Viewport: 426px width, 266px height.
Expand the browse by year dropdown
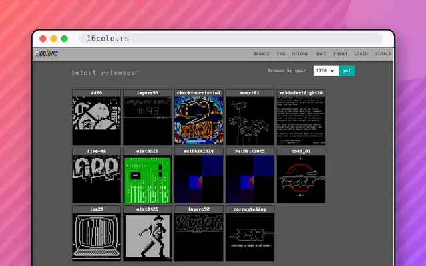coord(326,70)
